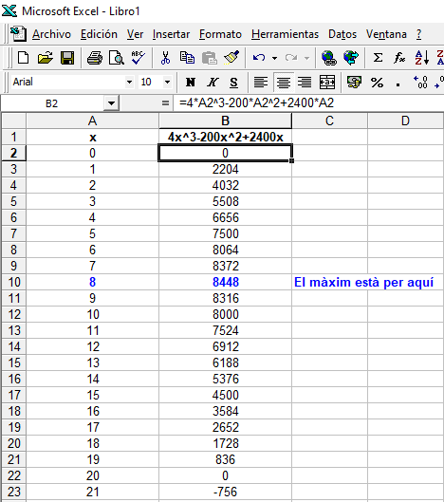Open Print Preview magnifier icon
The image size is (444, 502).
[116, 58]
